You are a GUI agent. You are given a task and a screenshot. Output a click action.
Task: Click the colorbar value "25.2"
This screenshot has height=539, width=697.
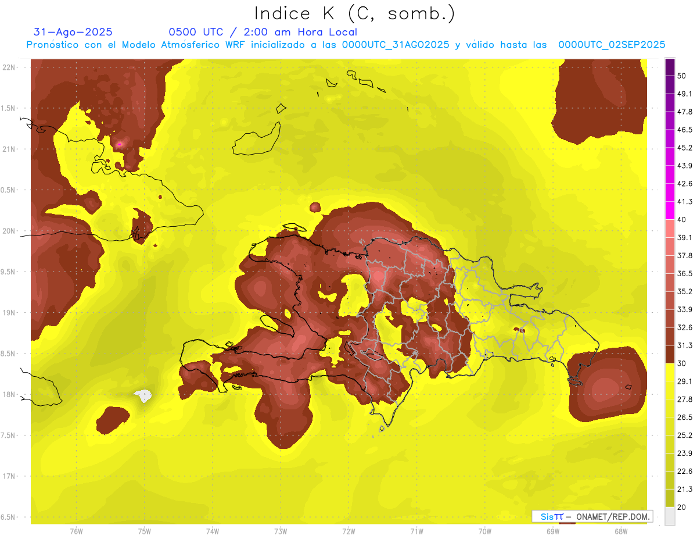coord(685,435)
